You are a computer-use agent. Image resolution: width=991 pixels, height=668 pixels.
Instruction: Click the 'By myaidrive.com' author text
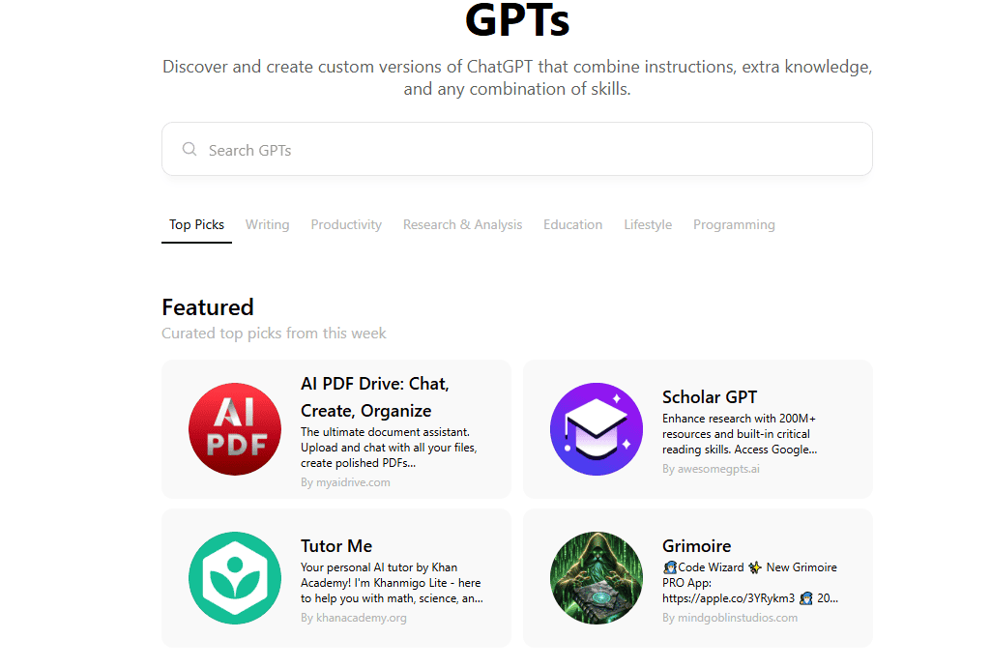pos(345,482)
